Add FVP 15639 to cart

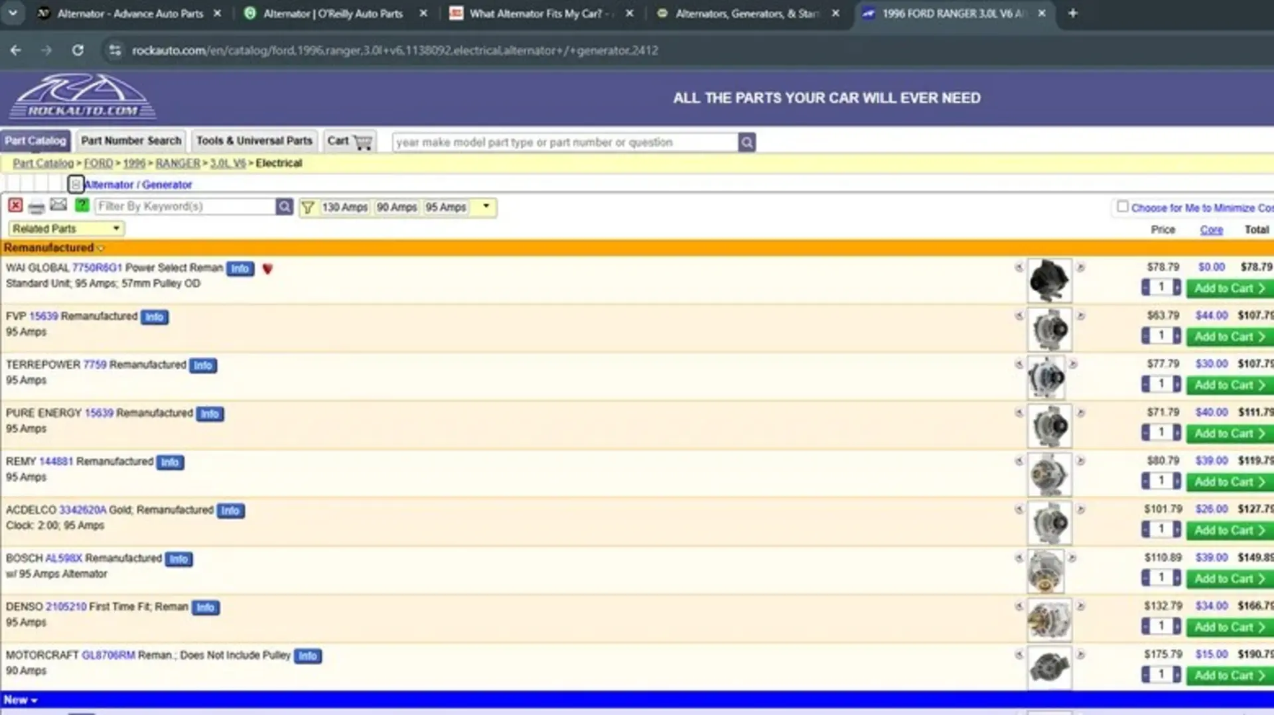coord(1230,336)
